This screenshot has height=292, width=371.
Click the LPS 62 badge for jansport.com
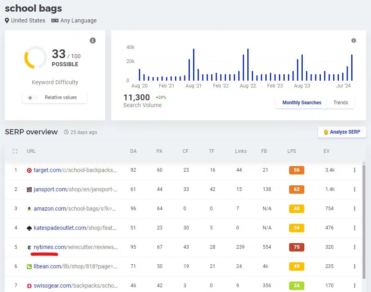tap(296, 189)
